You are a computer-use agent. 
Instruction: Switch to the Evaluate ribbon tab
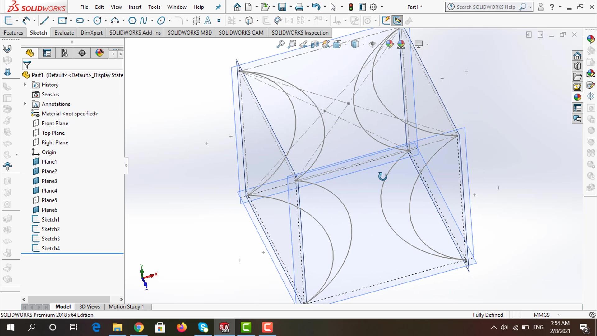(64, 32)
